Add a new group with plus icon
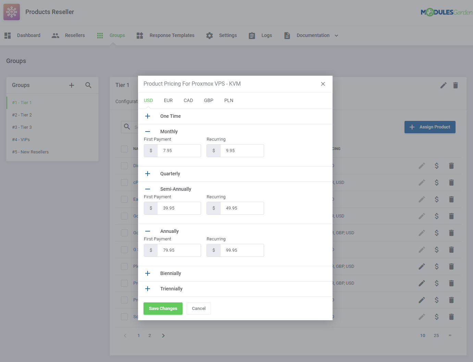Image resolution: width=473 pixels, height=362 pixels. [x=72, y=85]
